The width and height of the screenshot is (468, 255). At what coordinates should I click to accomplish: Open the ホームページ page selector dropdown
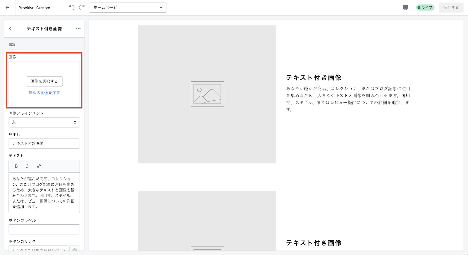[128, 8]
